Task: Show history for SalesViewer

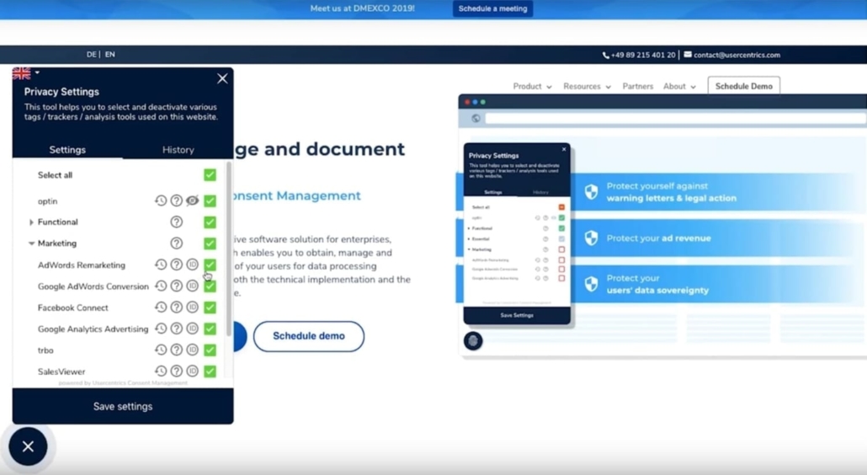Action: (160, 371)
